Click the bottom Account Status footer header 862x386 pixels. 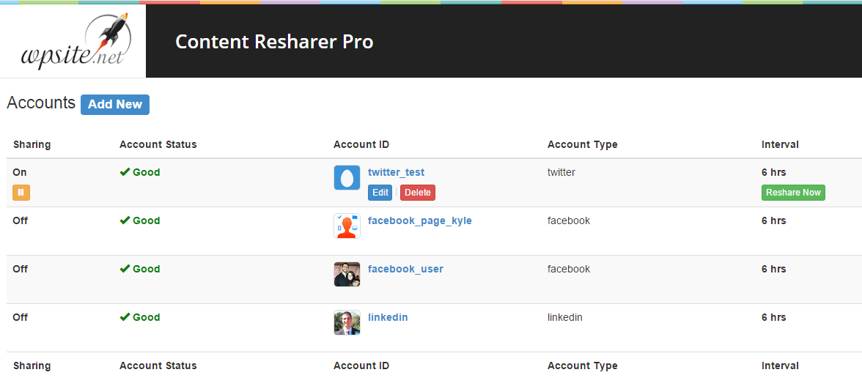click(158, 365)
